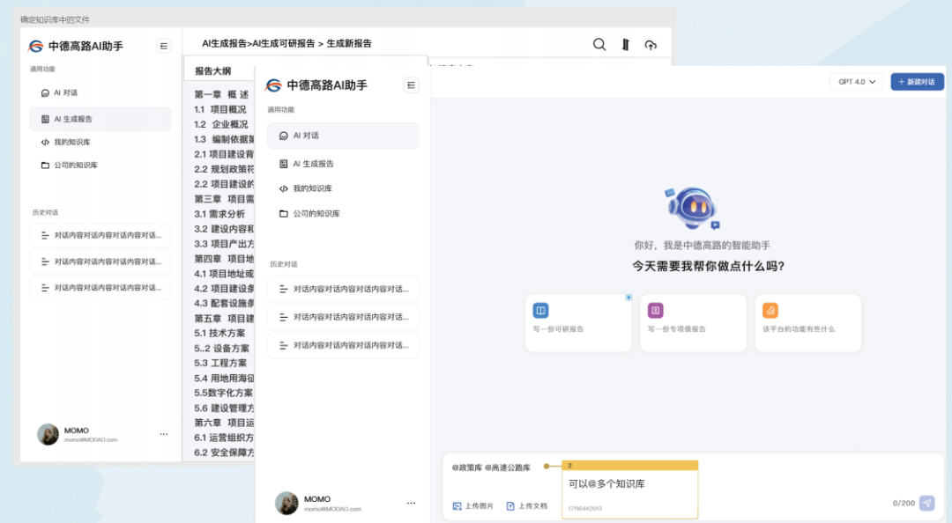Select AI 对话 in the chat window sidebar

coord(343,136)
